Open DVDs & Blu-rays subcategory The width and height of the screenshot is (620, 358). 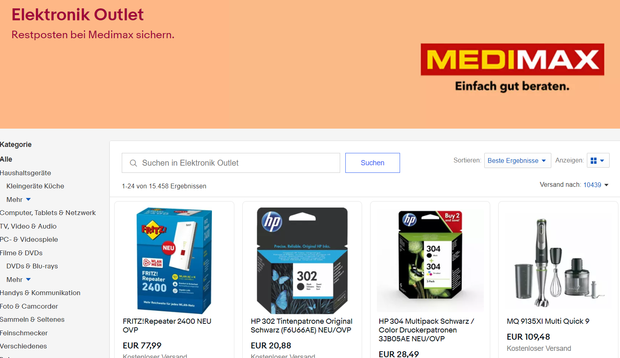pos(32,266)
